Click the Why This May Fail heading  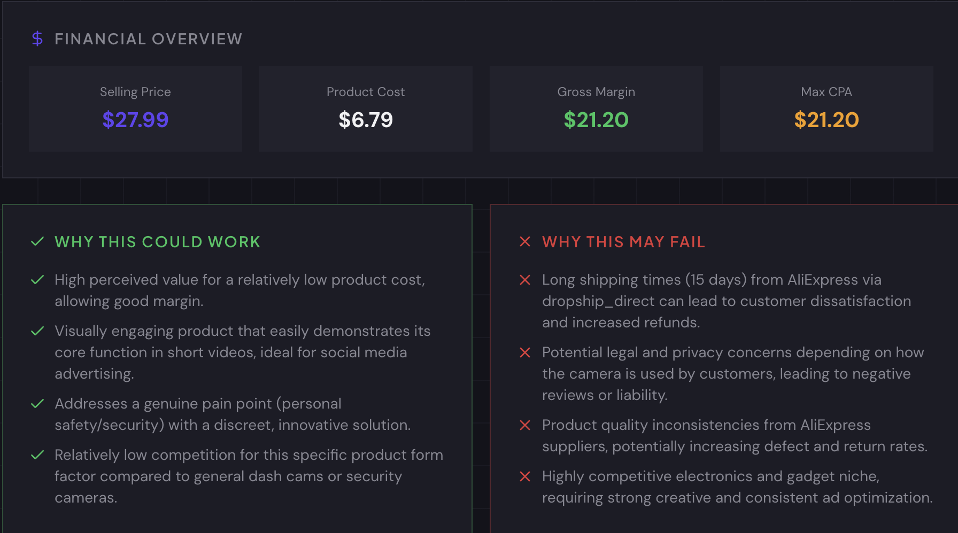click(x=623, y=241)
